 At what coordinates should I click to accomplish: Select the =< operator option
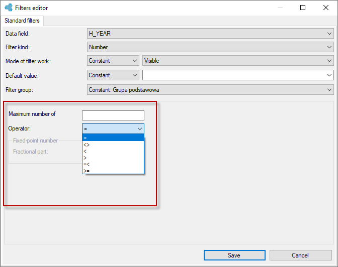[x=113, y=164]
